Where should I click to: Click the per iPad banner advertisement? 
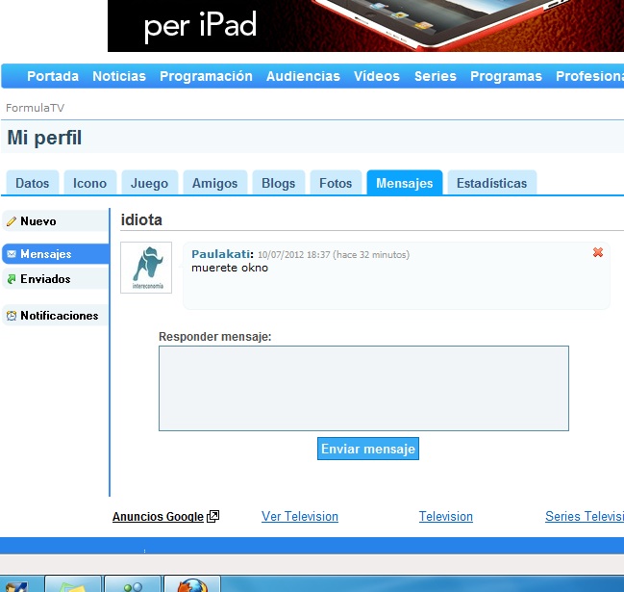pos(365,25)
